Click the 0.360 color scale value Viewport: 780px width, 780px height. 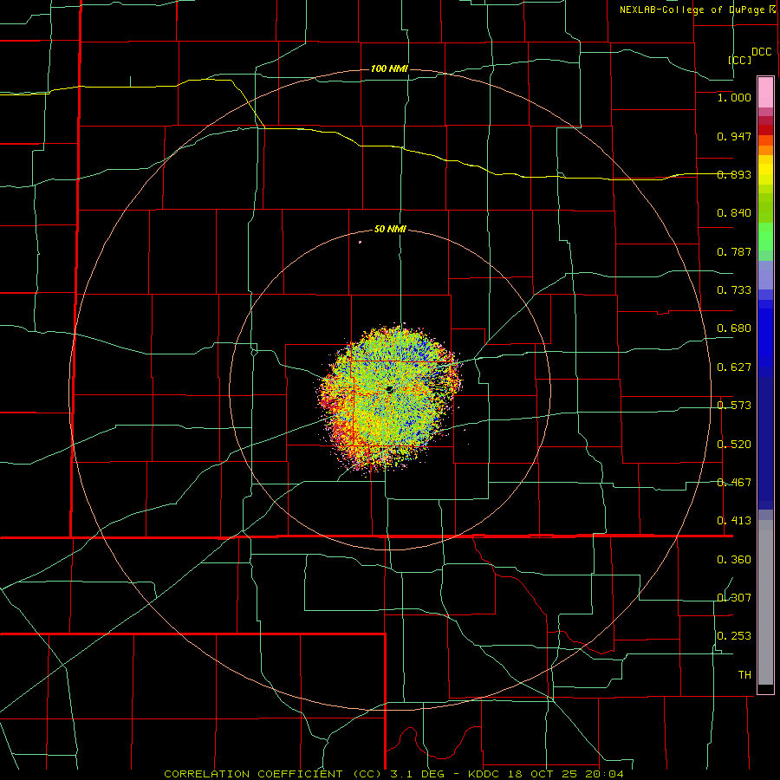coord(734,560)
